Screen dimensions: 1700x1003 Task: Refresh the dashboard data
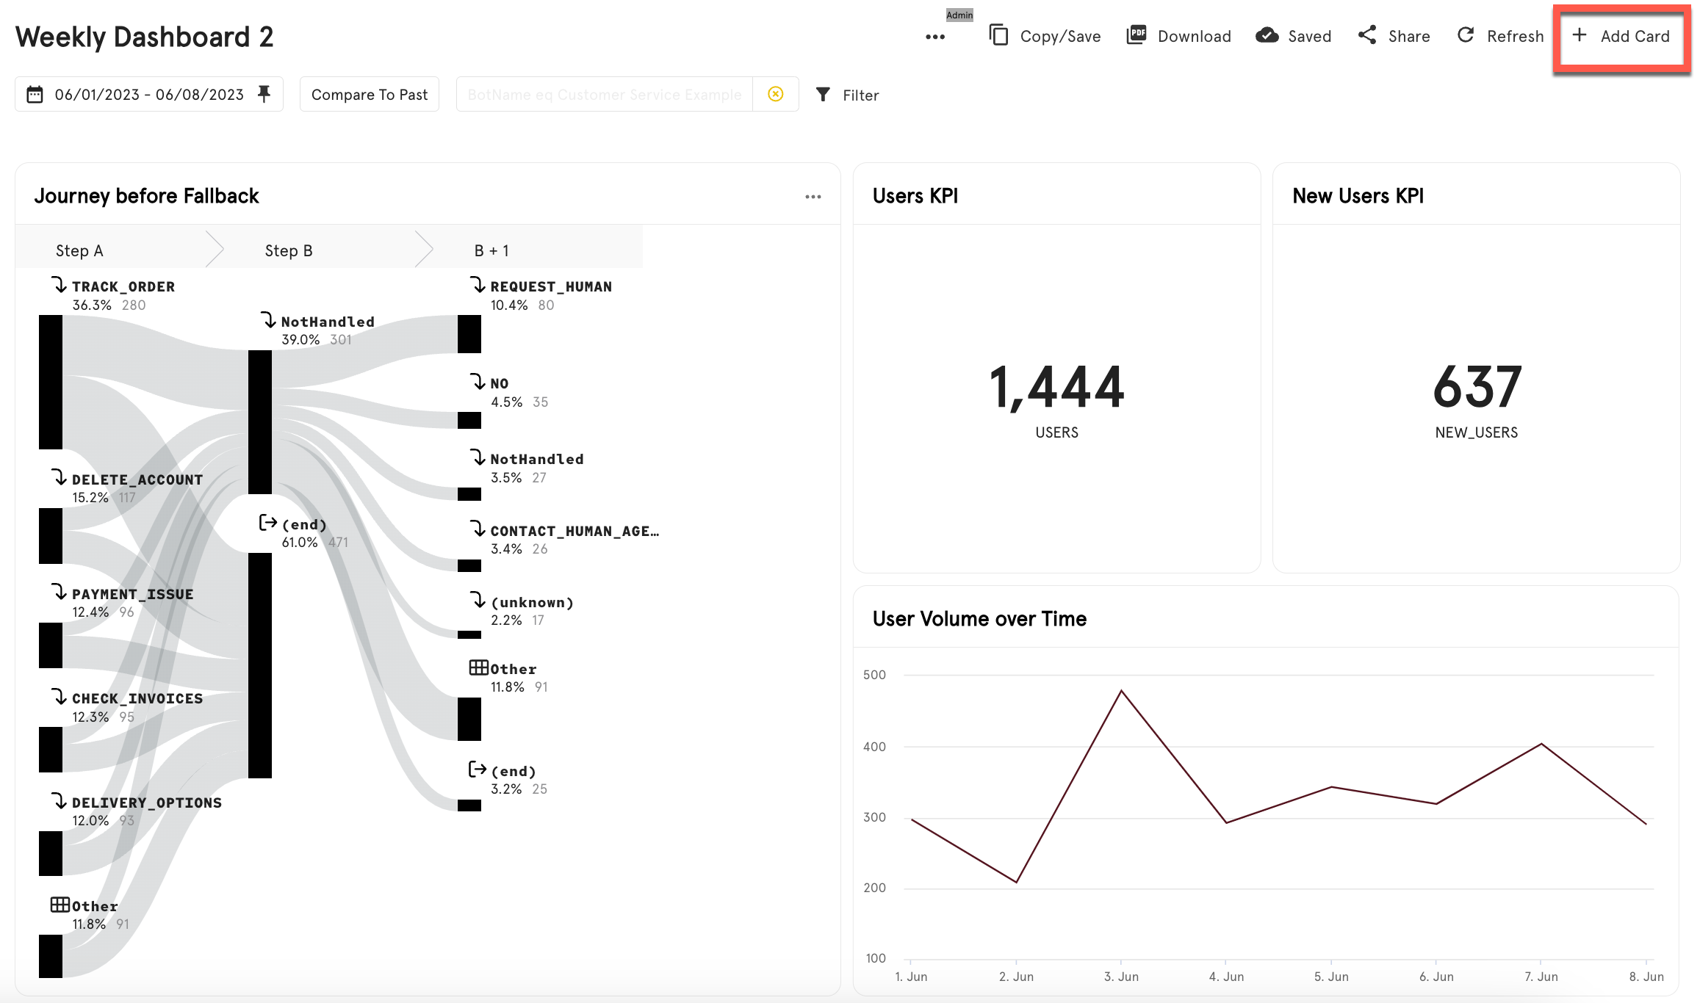click(1500, 36)
